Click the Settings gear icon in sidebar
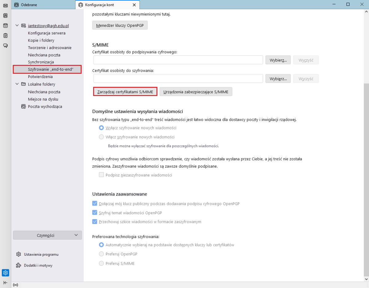 coord(5,273)
